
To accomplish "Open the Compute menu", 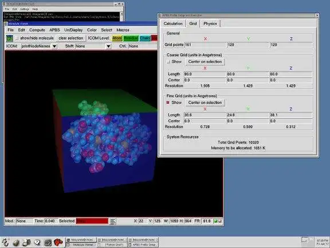I will 37,30.
